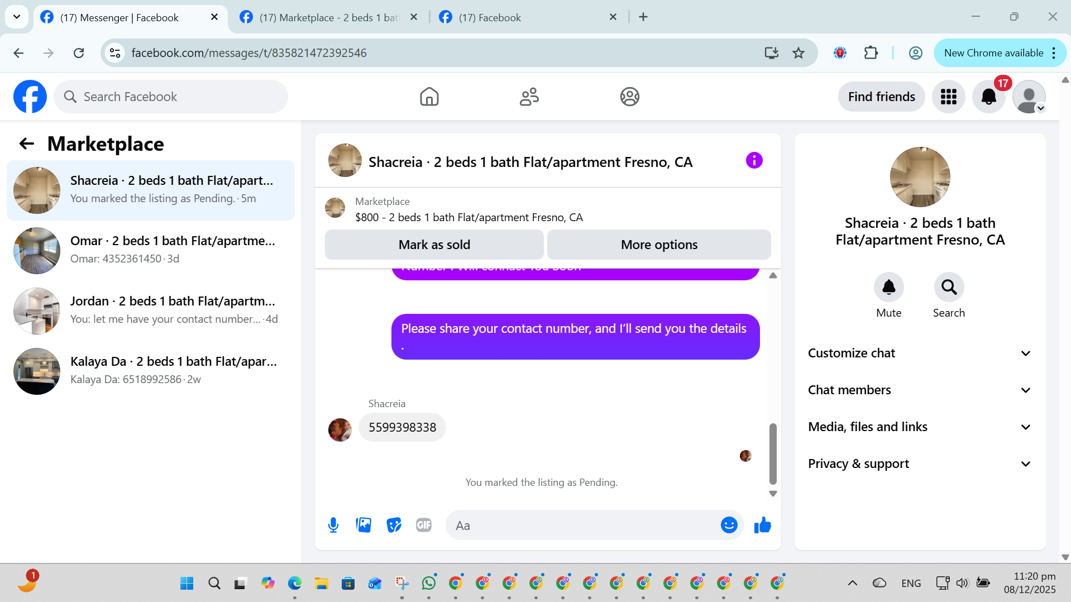This screenshot has width=1071, height=602.
Task: Click the browser address bar URL
Action: pos(249,53)
